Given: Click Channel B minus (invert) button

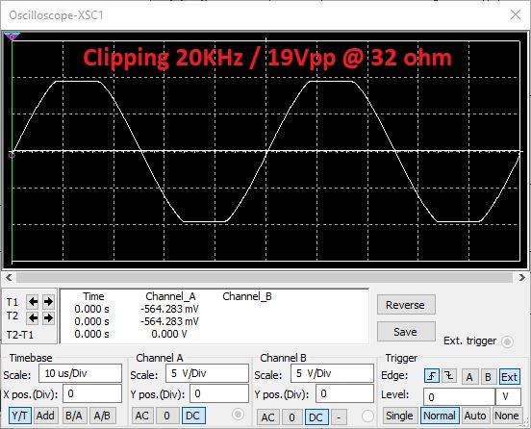Looking at the screenshot, I should [339, 417].
